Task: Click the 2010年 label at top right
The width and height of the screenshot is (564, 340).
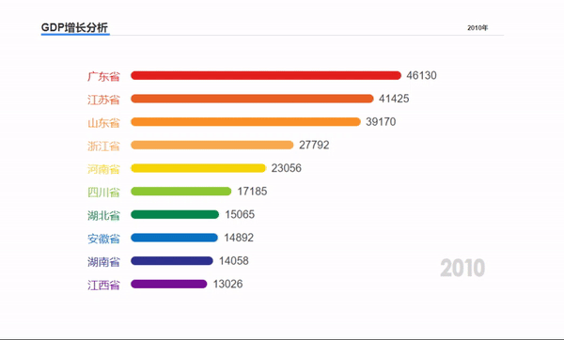Action: (478, 27)
